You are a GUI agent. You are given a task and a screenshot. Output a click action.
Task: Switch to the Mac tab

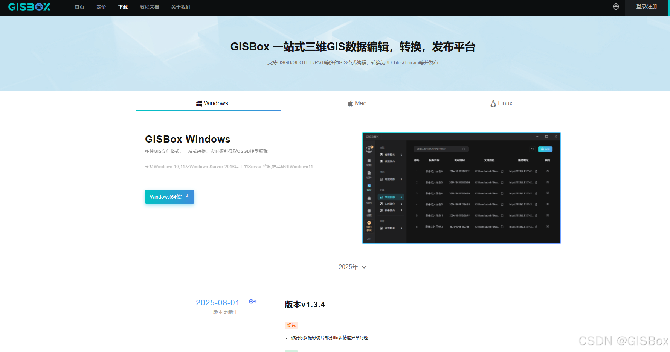pyautogui.click(x=357, y=103)
